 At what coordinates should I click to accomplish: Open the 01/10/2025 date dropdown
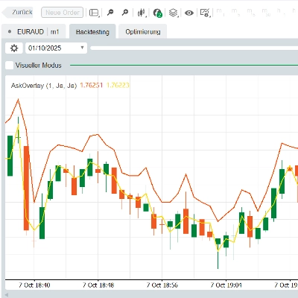click(56, 48)
